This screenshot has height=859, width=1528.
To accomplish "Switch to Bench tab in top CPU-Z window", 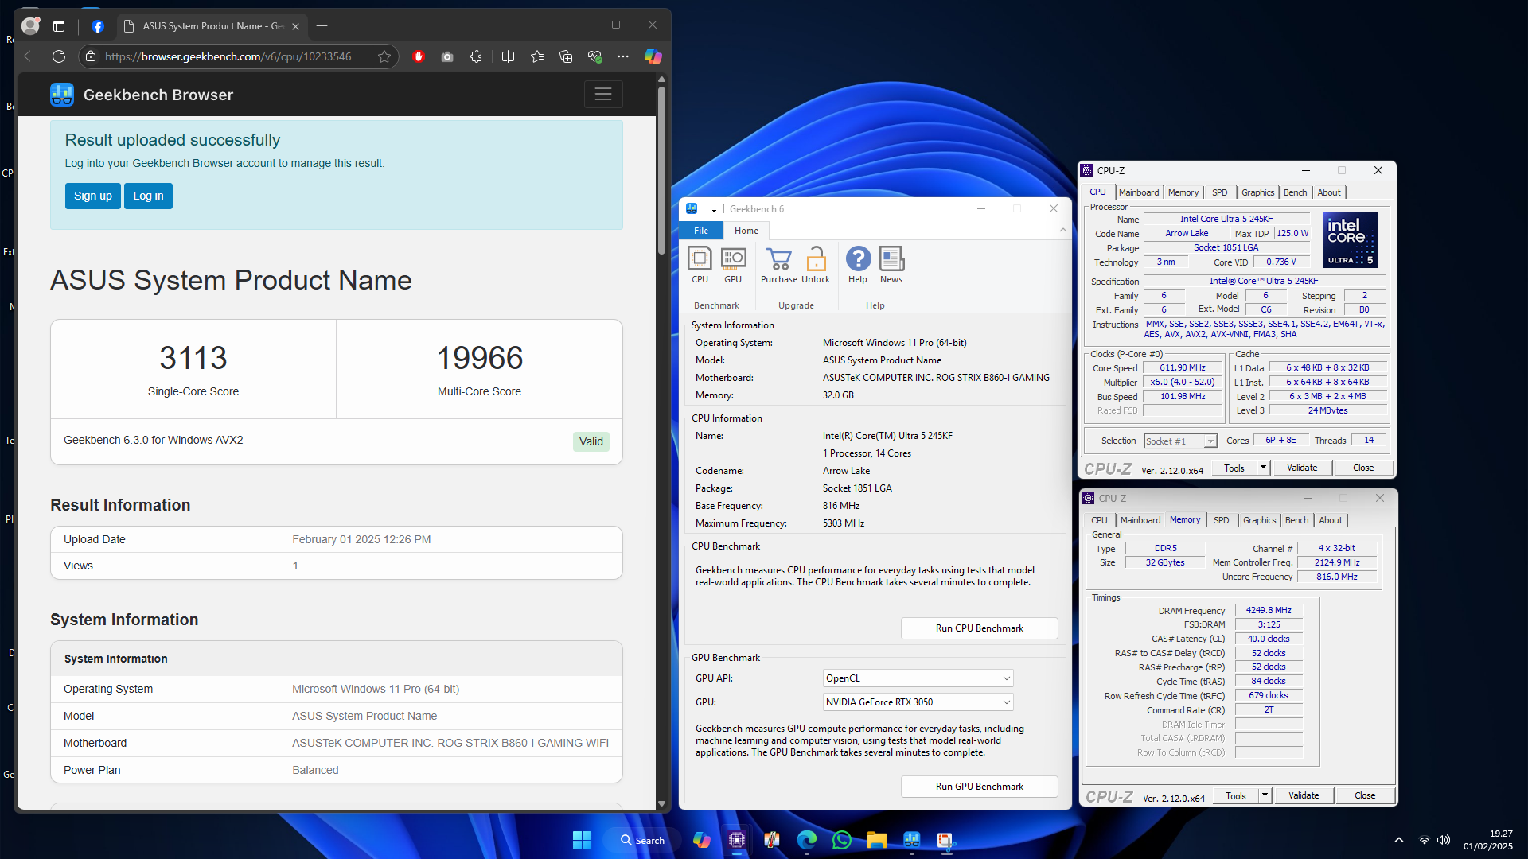I will click(x=1295, y=192).
